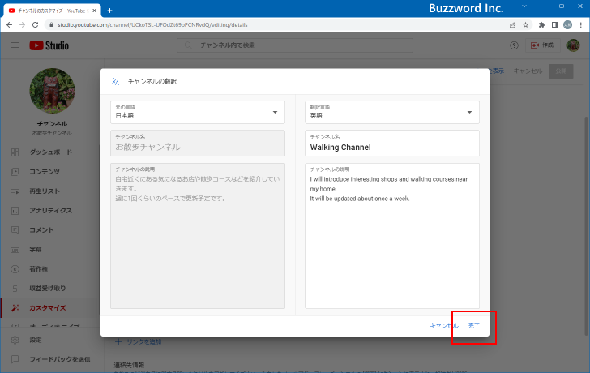Select カスタマイズ in the sidebar
This screenshot has width=590, height=373.
coord(49,308)
